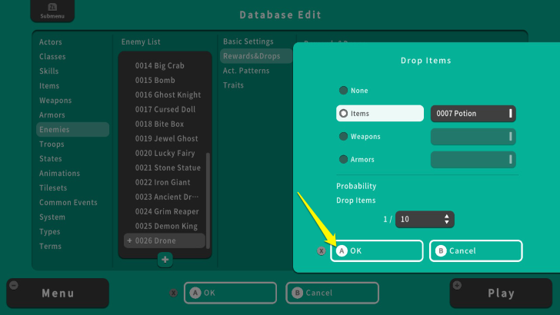560x315 pixels.
Task: Add new enemy with plus button
Action: 165,260
